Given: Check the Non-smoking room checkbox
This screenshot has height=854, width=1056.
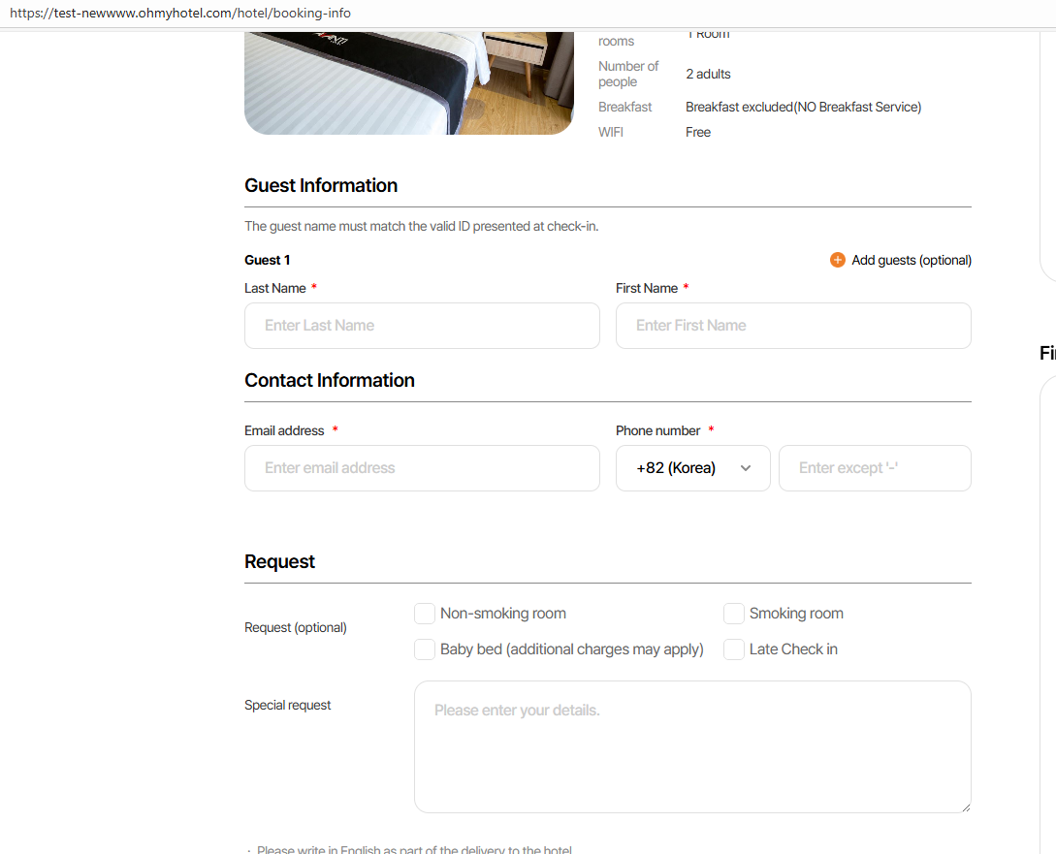Looking at the screenshot, I should pyautogui.click(x=425, y=614).
